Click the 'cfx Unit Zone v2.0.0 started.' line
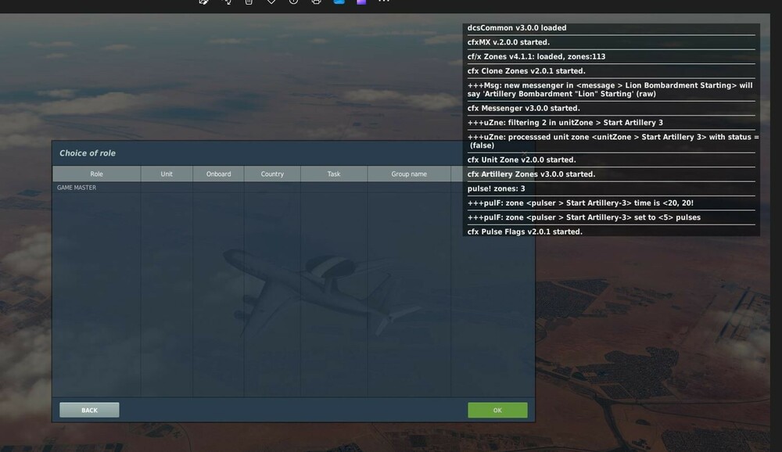This screenshot has height=452, width=782. coord(521,160)
